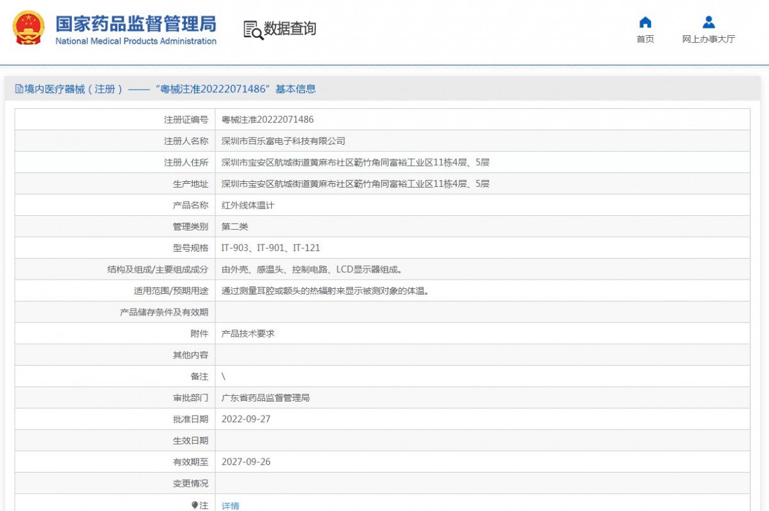769x511 pixels.
Task: Click the document icon in panel header
Action: coord(19,89)
